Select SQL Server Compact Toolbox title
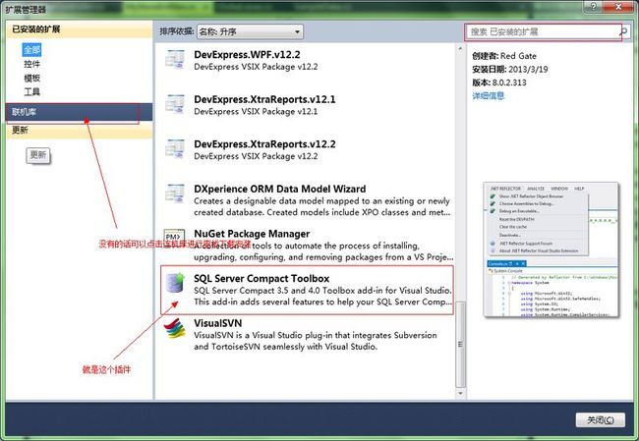This screenshot has height=441, width=639. pyautogui.click(x=261, y=279)
